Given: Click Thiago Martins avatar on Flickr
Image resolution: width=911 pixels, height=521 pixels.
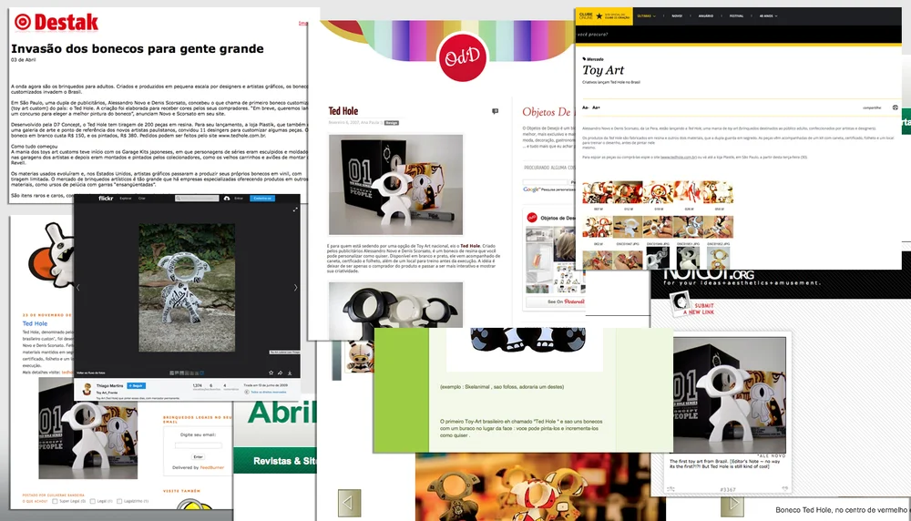Looking at the screenshot, I should [87, 389].
